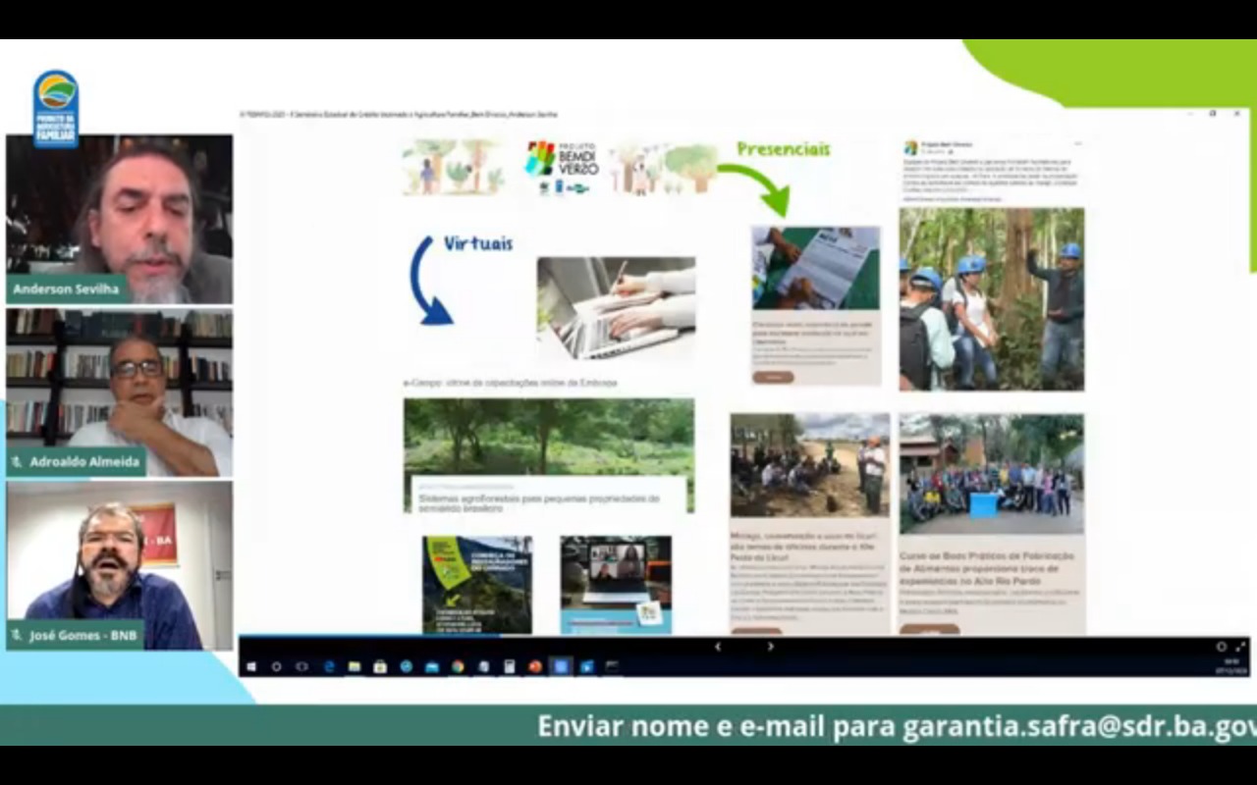Open File Explorer from the taskbar
The width and height of the screenshot is (1257, 785).
pos(355,666)
